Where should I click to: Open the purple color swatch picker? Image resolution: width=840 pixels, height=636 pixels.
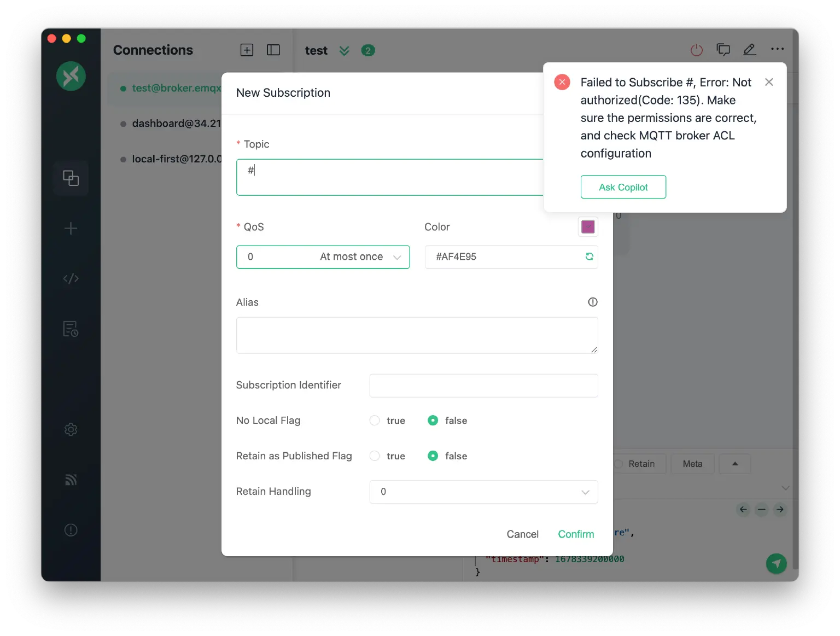tap(588, 227)
